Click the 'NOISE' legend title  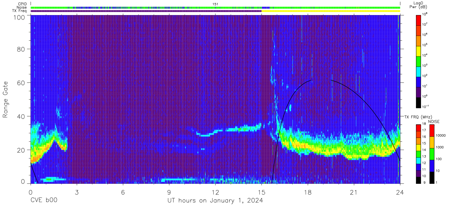point(434,121)
